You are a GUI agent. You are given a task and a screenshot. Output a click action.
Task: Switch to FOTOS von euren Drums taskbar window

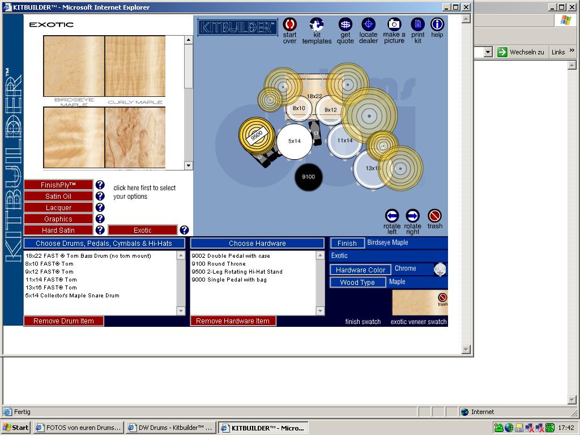(x=78, y=428)
